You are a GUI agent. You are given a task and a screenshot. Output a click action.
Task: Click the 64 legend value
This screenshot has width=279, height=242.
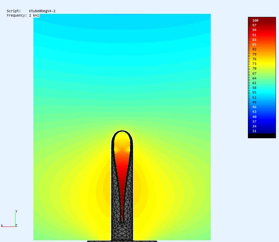tap(254, 78)
